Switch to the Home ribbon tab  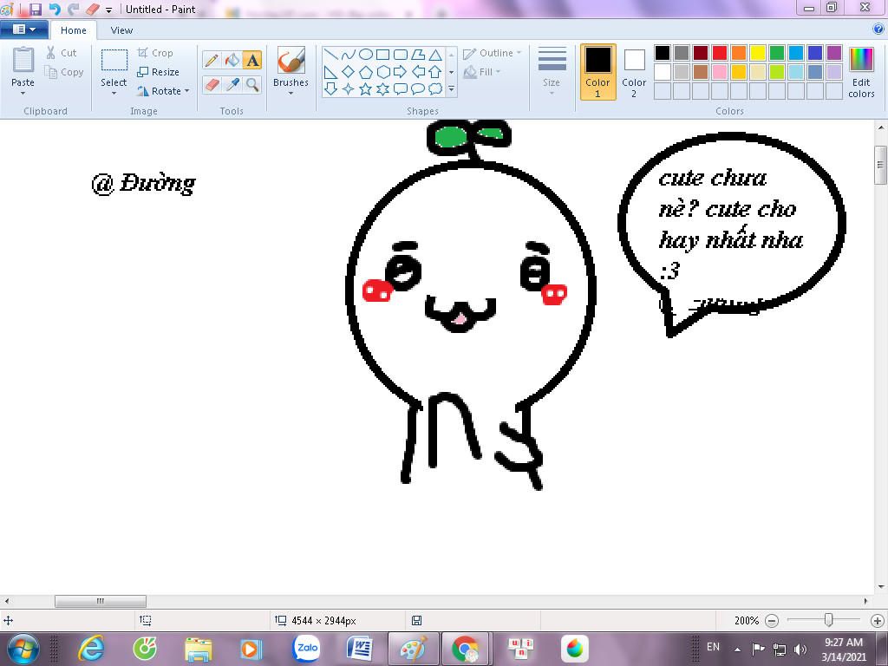[74, 30]
